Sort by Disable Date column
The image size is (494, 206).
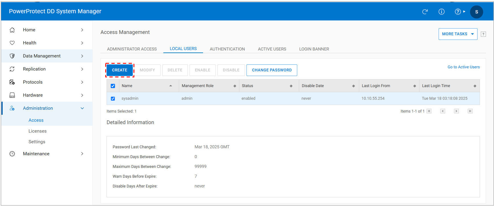[x=353, y=86]
